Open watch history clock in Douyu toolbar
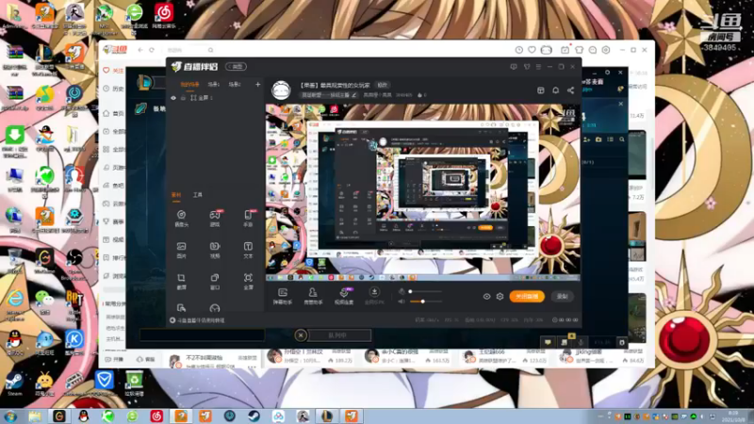754x424 pixels. tap(519, 50)
